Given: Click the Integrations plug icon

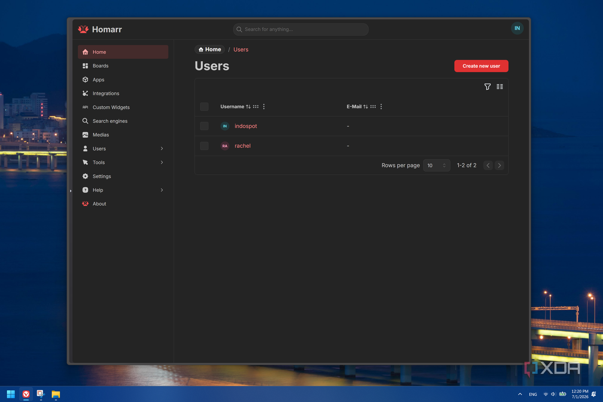Looking at the screenshot, I should [85, 94].
